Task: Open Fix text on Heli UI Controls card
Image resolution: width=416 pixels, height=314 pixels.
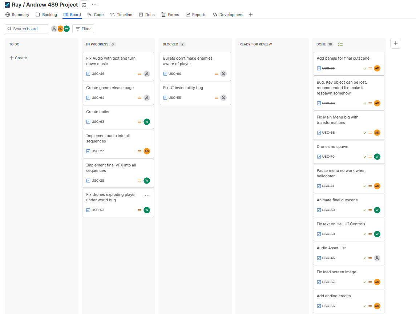Action: pyautogui.click(x=349, y=229)
